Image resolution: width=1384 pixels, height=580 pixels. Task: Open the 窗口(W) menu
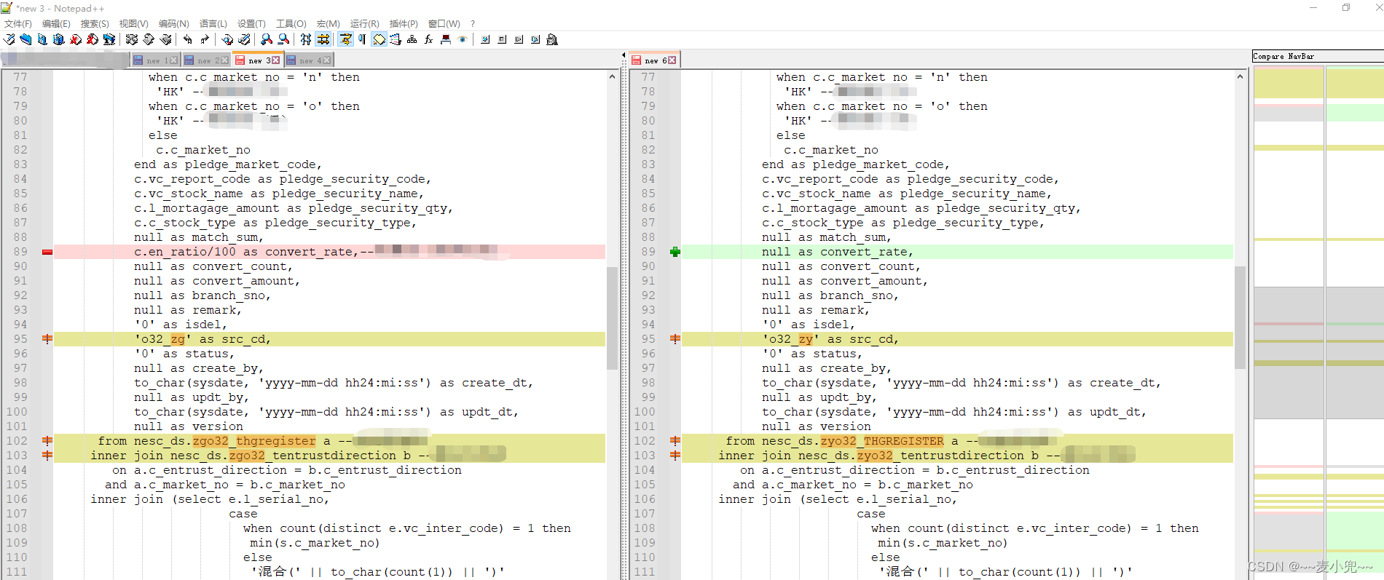pyautogui.click(x=444, y=23)
